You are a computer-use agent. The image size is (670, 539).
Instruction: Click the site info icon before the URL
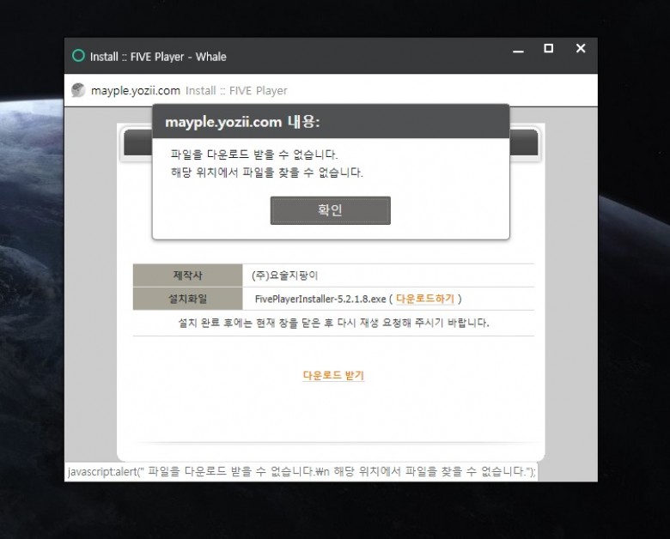[x=78, y=90]
